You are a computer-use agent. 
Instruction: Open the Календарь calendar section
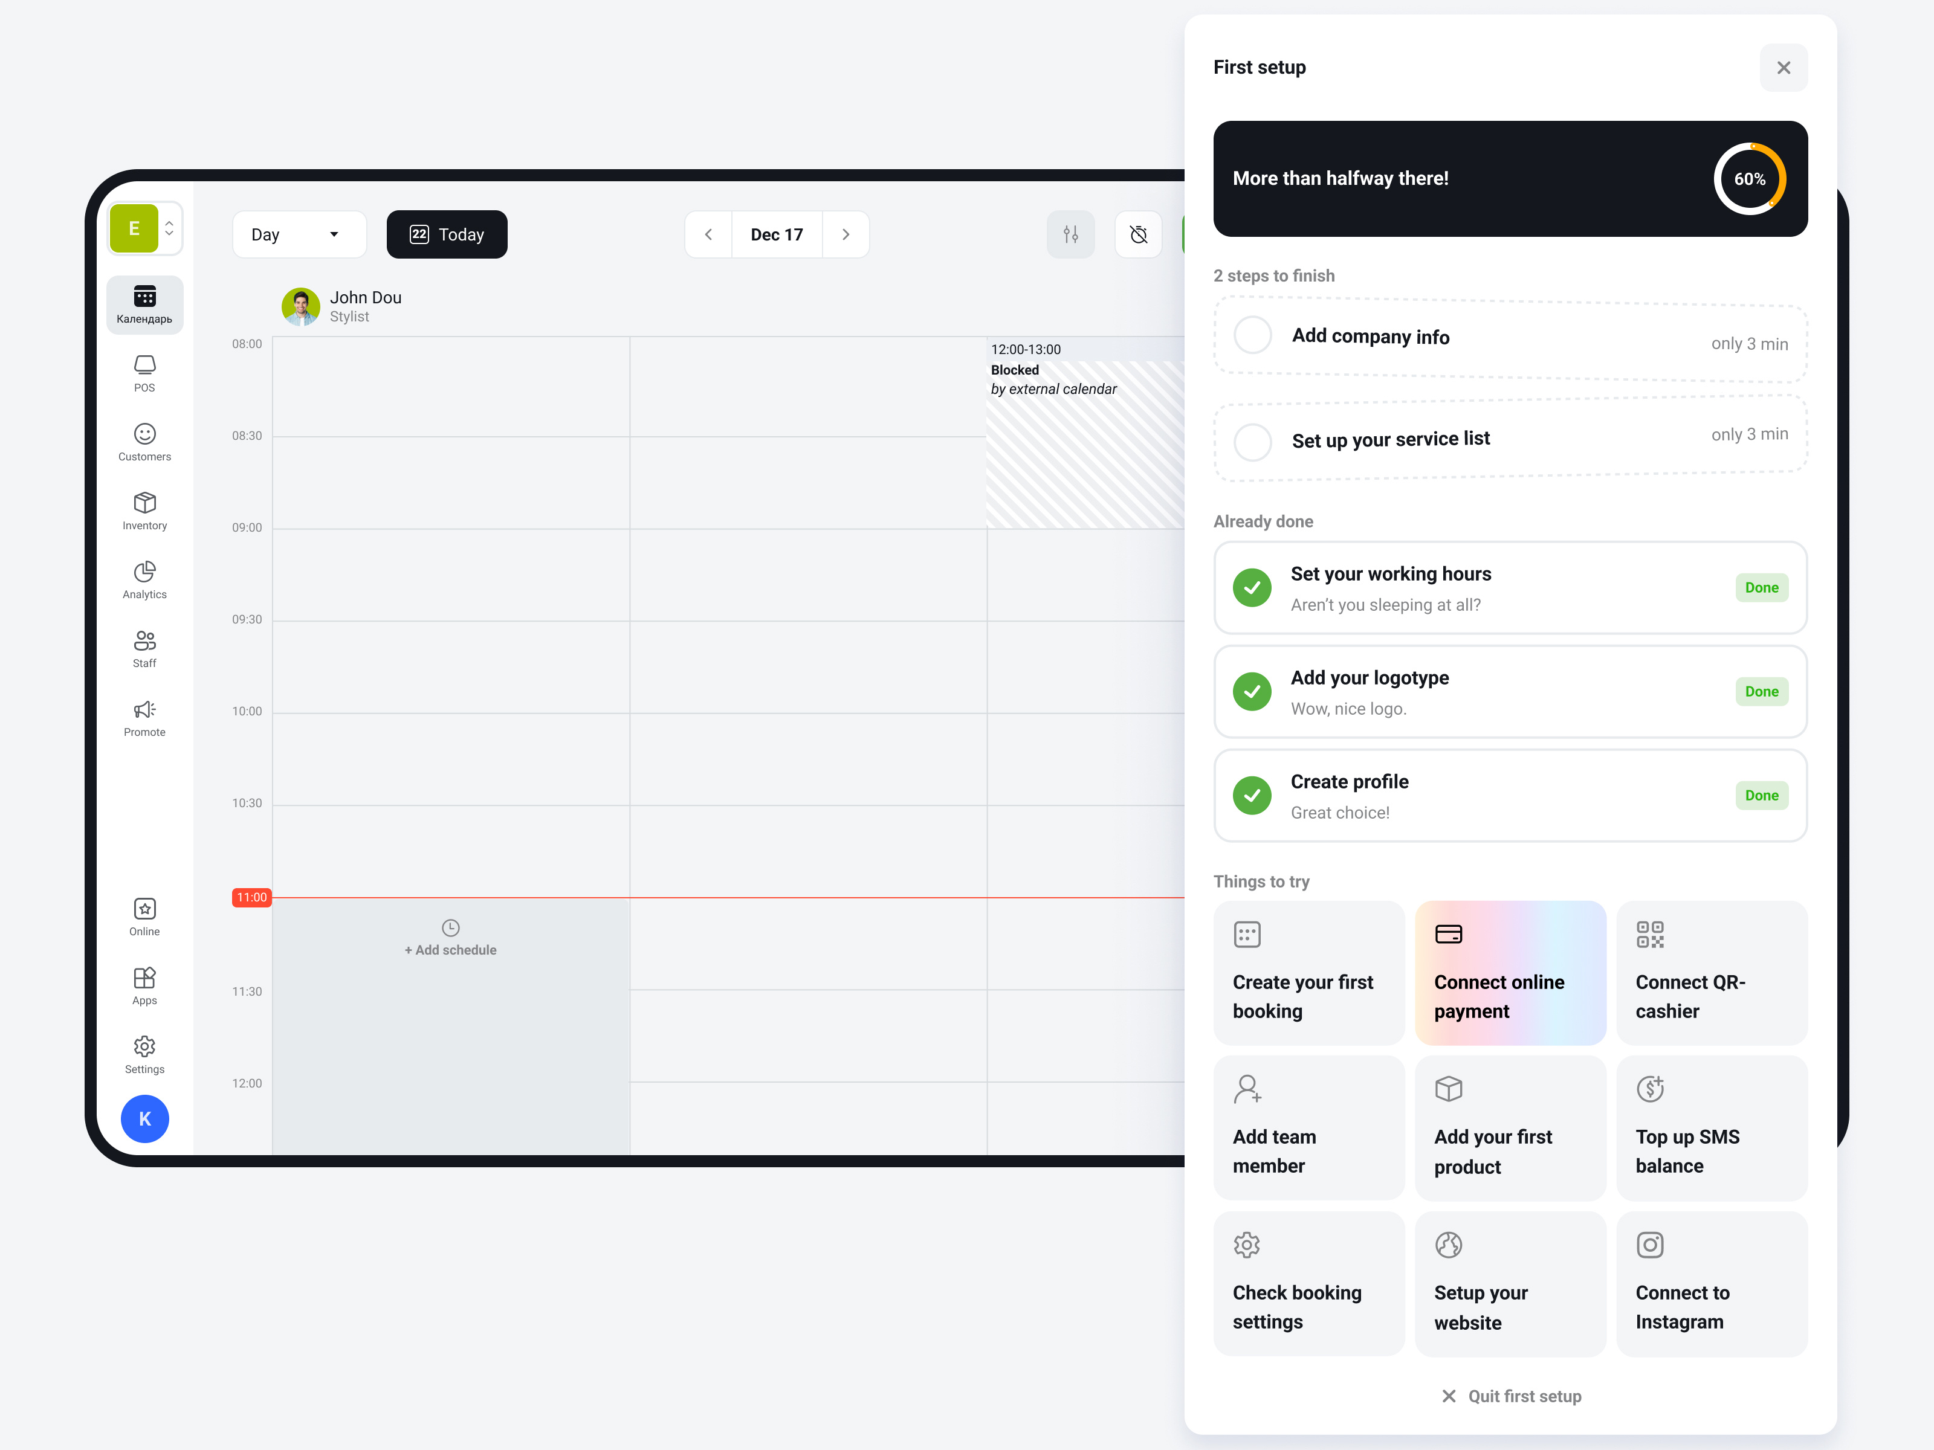(x=144, y=304)
